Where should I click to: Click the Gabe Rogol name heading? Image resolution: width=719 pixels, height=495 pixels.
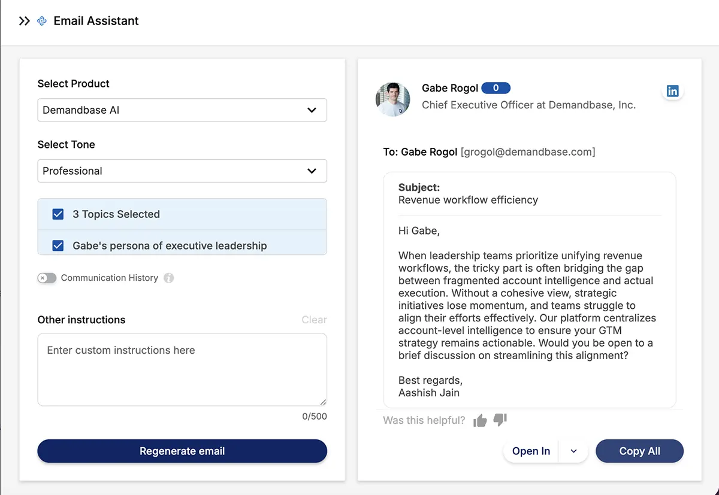[450, 88]
